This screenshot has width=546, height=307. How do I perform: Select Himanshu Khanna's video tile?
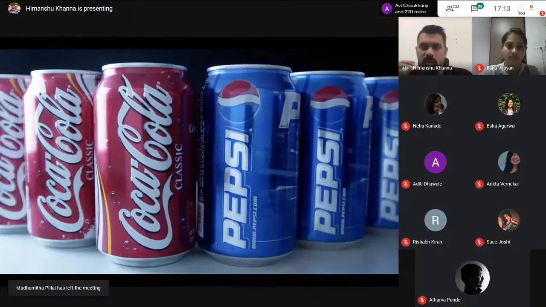[x=435, y=46]
